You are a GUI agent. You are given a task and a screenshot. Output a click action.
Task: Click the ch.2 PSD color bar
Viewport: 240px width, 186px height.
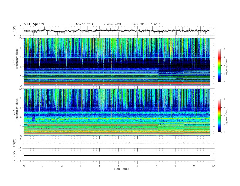pyautogui.click(x=219, y=116)
